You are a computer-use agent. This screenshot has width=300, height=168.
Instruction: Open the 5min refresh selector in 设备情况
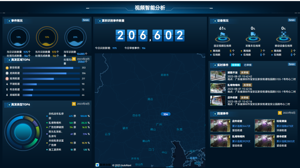tap(292, 20)
